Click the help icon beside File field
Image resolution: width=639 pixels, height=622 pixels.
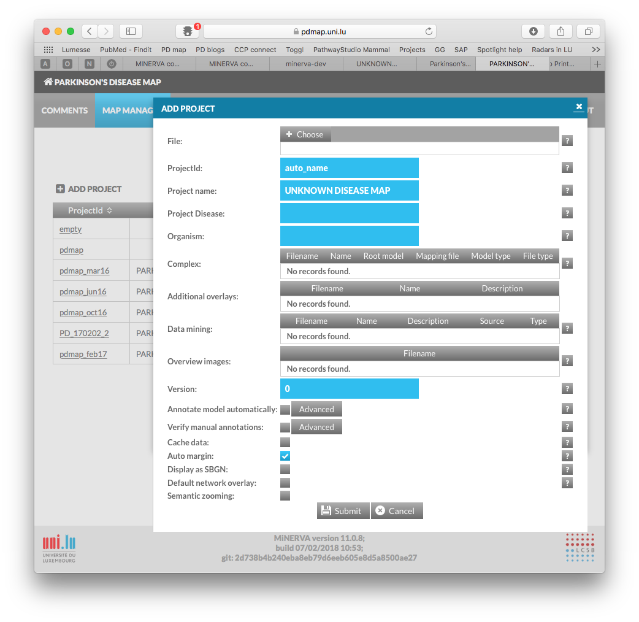pos(567,140)
